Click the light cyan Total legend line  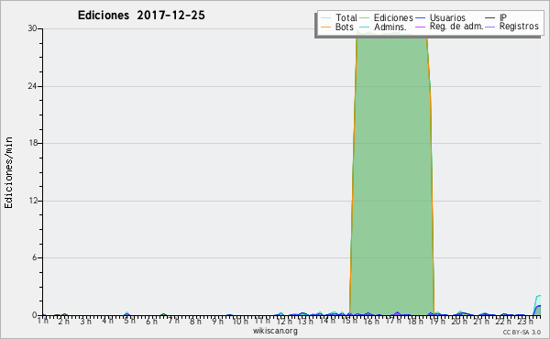pos(325,18)
